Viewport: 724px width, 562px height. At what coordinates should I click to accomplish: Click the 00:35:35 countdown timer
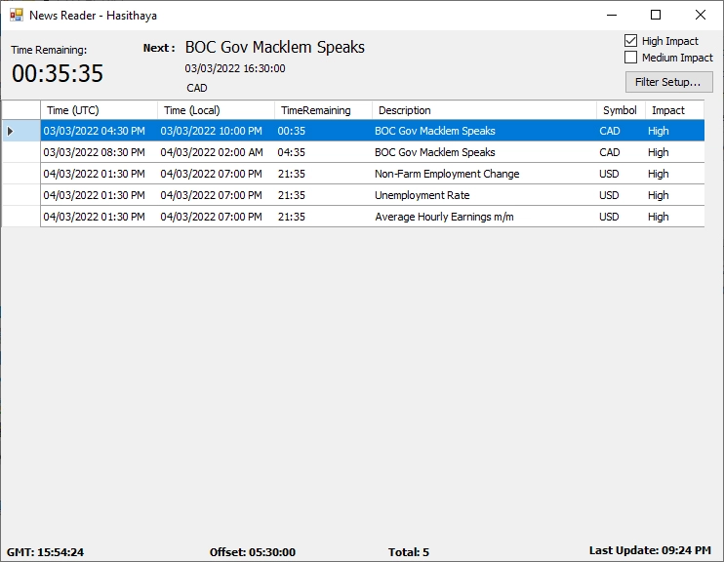tap(58, 73)
